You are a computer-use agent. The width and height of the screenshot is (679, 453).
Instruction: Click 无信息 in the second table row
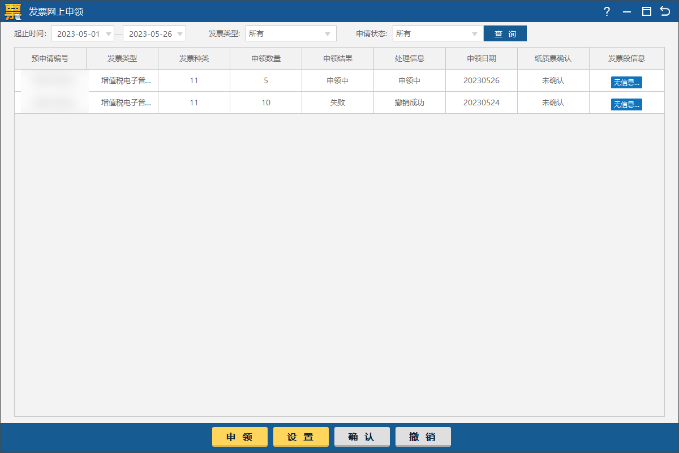[x=626, y=104]
